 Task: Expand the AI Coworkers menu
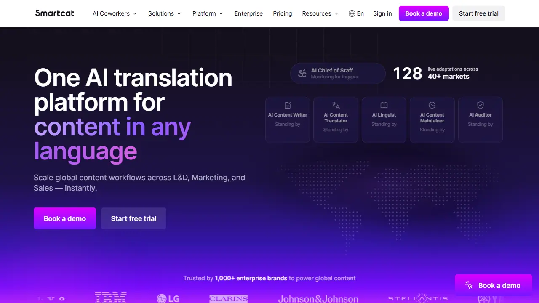[115, 13]
